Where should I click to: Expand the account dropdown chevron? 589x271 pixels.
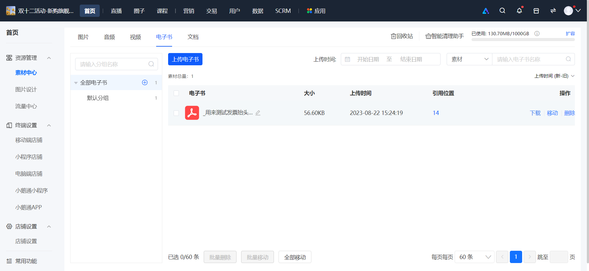[x=578, y=11]
